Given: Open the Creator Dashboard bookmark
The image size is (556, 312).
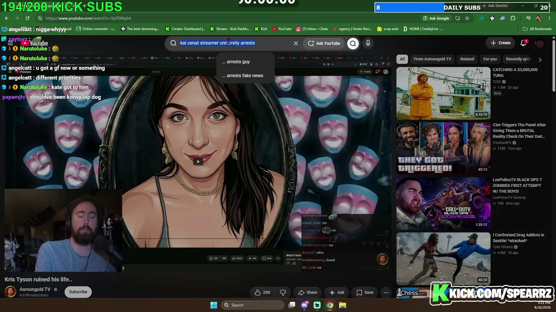Looking at the screenshot, I should [x=185, y=29].
